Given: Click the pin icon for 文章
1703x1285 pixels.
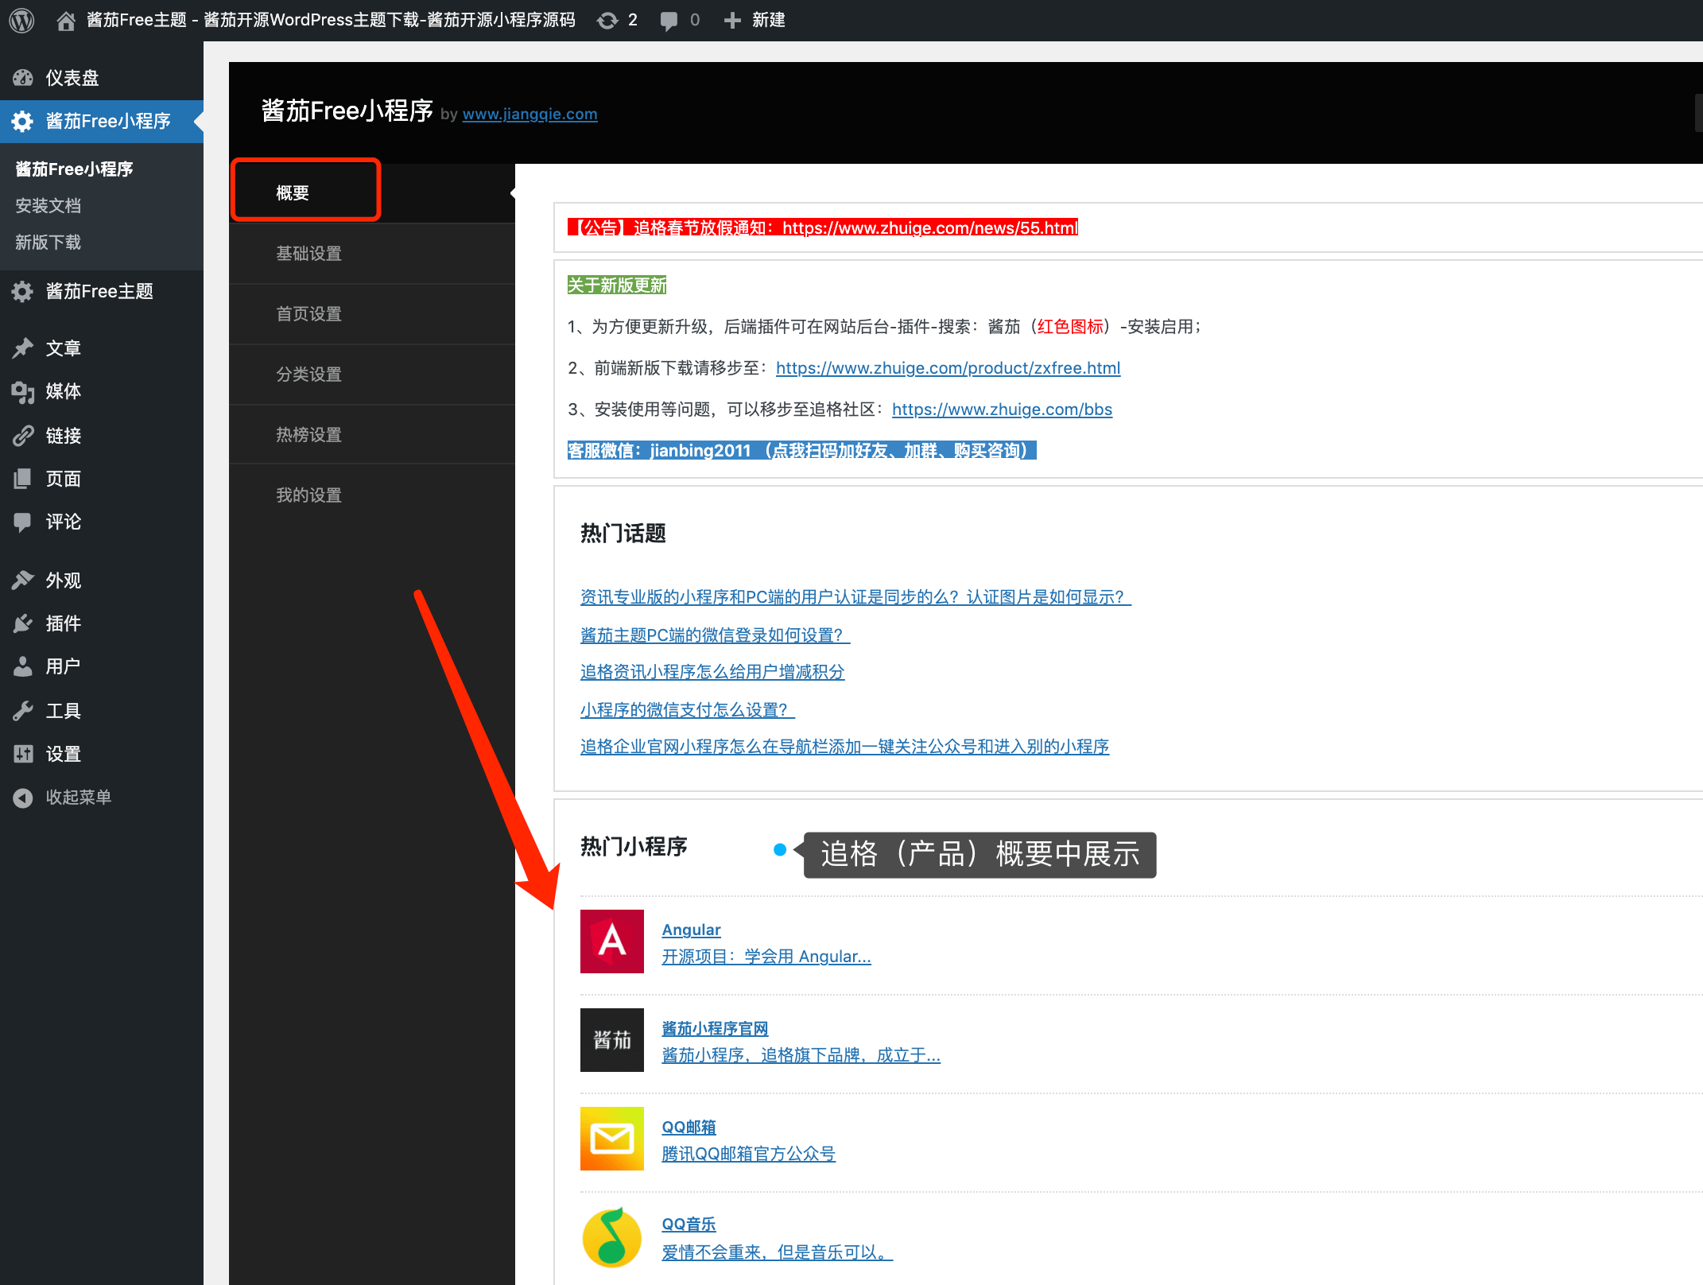Looking at the screenshot, I should (23, 348).
